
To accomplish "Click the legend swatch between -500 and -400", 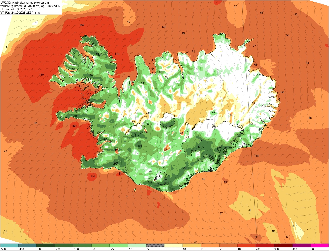I will click(9, 245).
